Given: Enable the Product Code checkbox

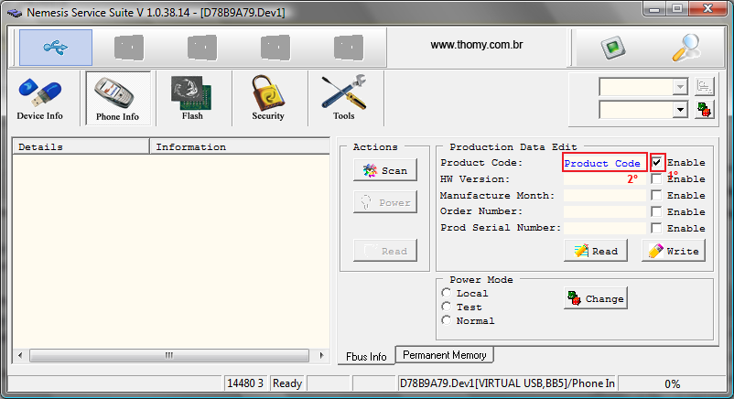Looking at the screenshot, I should coord(657,163).
